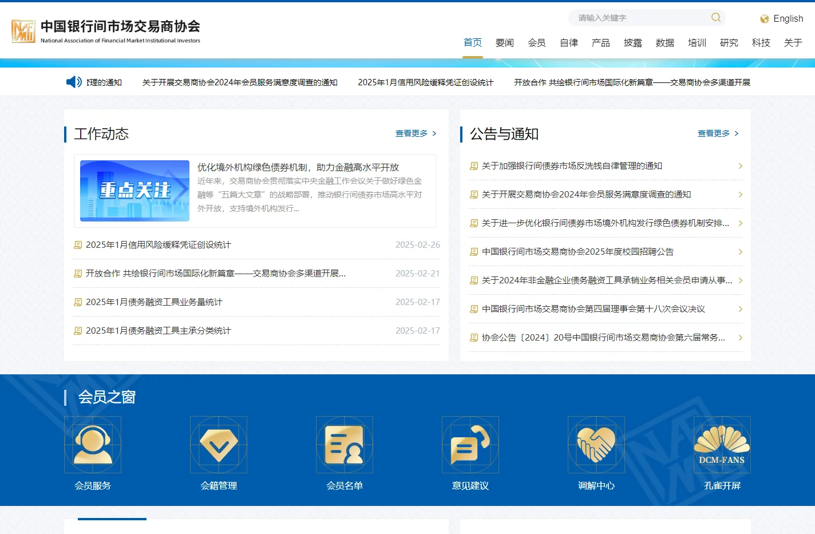Expand arrow for 境外机构发行绿色债券机制安排 notice
The image size is (815, 534).
pos(740,223)
